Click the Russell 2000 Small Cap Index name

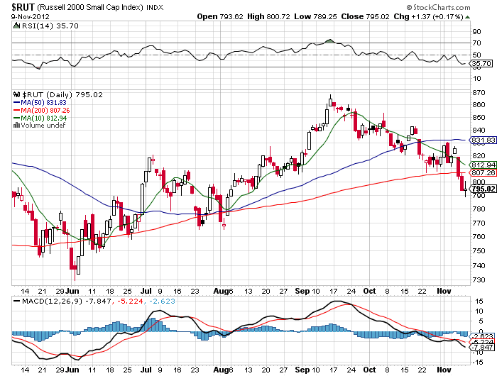coord(90,7)
